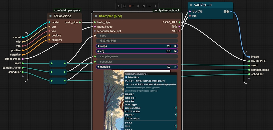Toggle bypass with the circular toolbar icon
The image size is (273, 130).
[144, 6]
